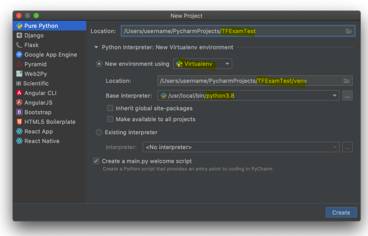Click the Flask project icon
Viewport: 368px width, 236px height.
(x=19, y=45)
